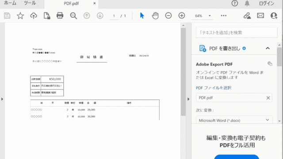Screen dimensions: 283x159
Task: Click the 編集・変換も電子契約も promo heading
Action: coord(236,138)
